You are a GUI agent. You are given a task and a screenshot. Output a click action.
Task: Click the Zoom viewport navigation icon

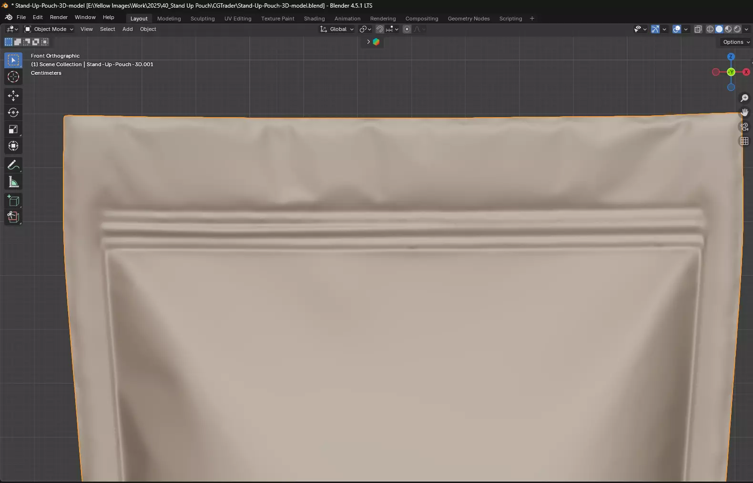744,98
